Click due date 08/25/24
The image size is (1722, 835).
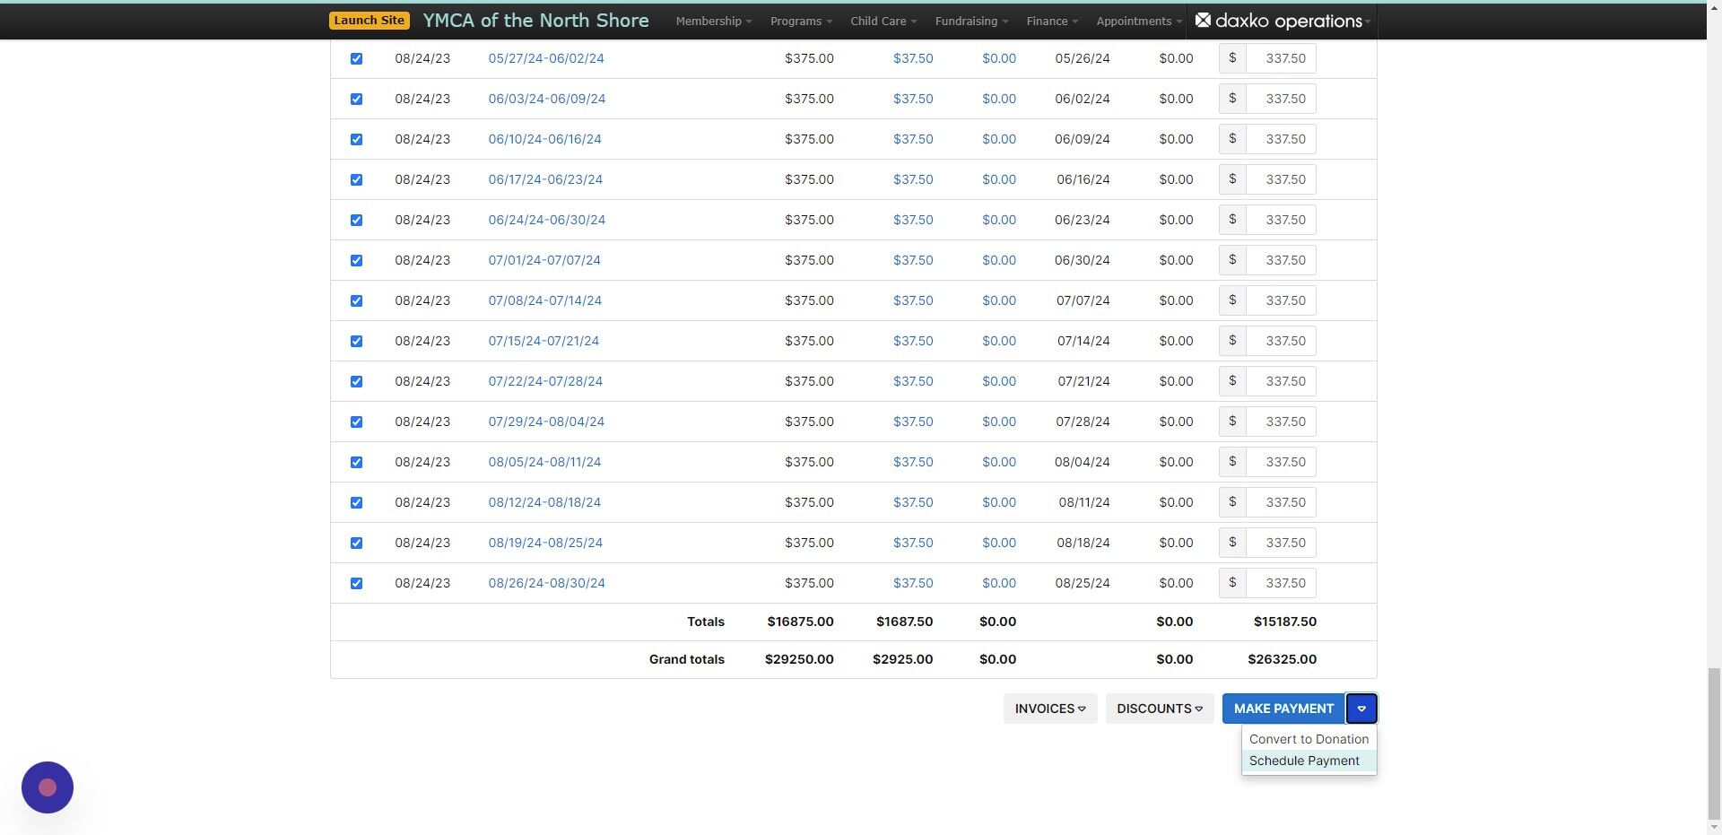[x=1082, y=583]
